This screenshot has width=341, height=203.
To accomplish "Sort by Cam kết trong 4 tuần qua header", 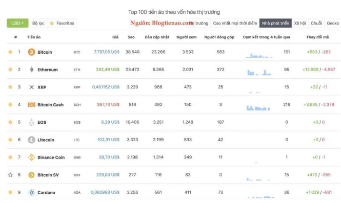I will (x=267, y=37).
